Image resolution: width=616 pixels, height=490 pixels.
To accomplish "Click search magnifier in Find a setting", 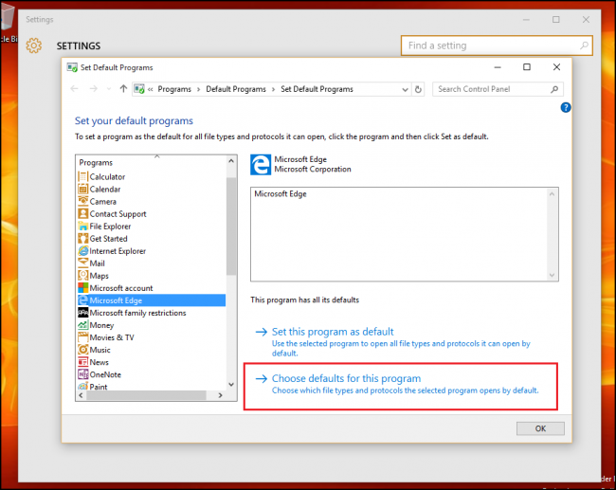I will pos(584,45).
